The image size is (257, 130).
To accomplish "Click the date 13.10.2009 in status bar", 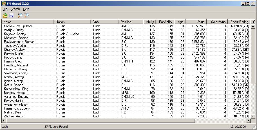I will click(238, 127).
